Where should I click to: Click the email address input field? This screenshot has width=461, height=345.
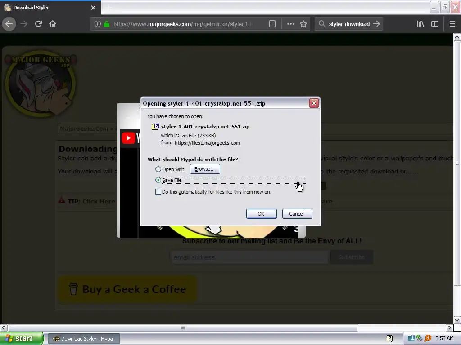249,257
